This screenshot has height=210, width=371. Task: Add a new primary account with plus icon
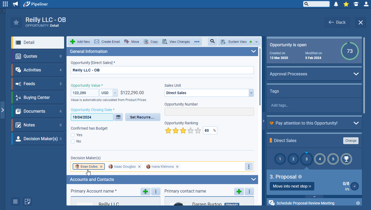pos(145,191)
